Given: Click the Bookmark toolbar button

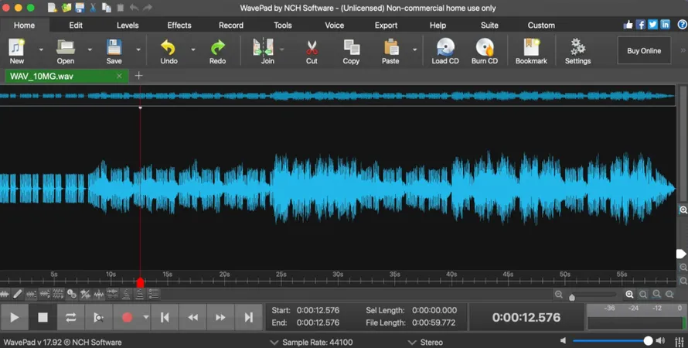Looking at the screenshot, I should pos(531,51).
